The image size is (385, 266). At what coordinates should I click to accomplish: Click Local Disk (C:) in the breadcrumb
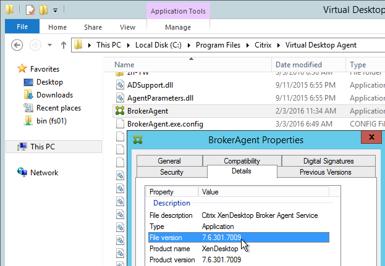(x=158, y=45)
